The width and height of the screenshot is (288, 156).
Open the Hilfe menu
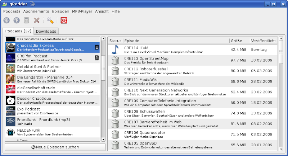pyautogui.click(x=116, y=11)
